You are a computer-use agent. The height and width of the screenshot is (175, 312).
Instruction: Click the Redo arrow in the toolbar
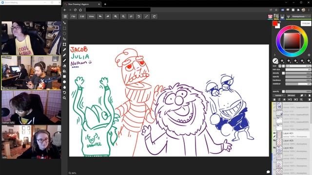pos(108,17)
